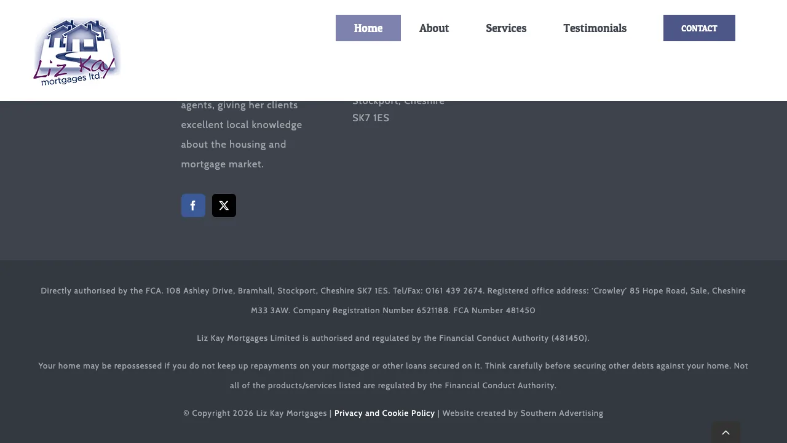Click the 'excellent local knowledge' text line

pyautogui.click(x=241, y=125)
